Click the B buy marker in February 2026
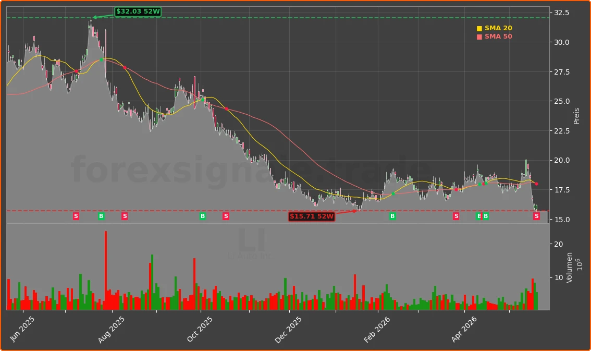Image resolution: width=591 pixels, height=351 pixels. pyautogui.click(x=392, y=216)
